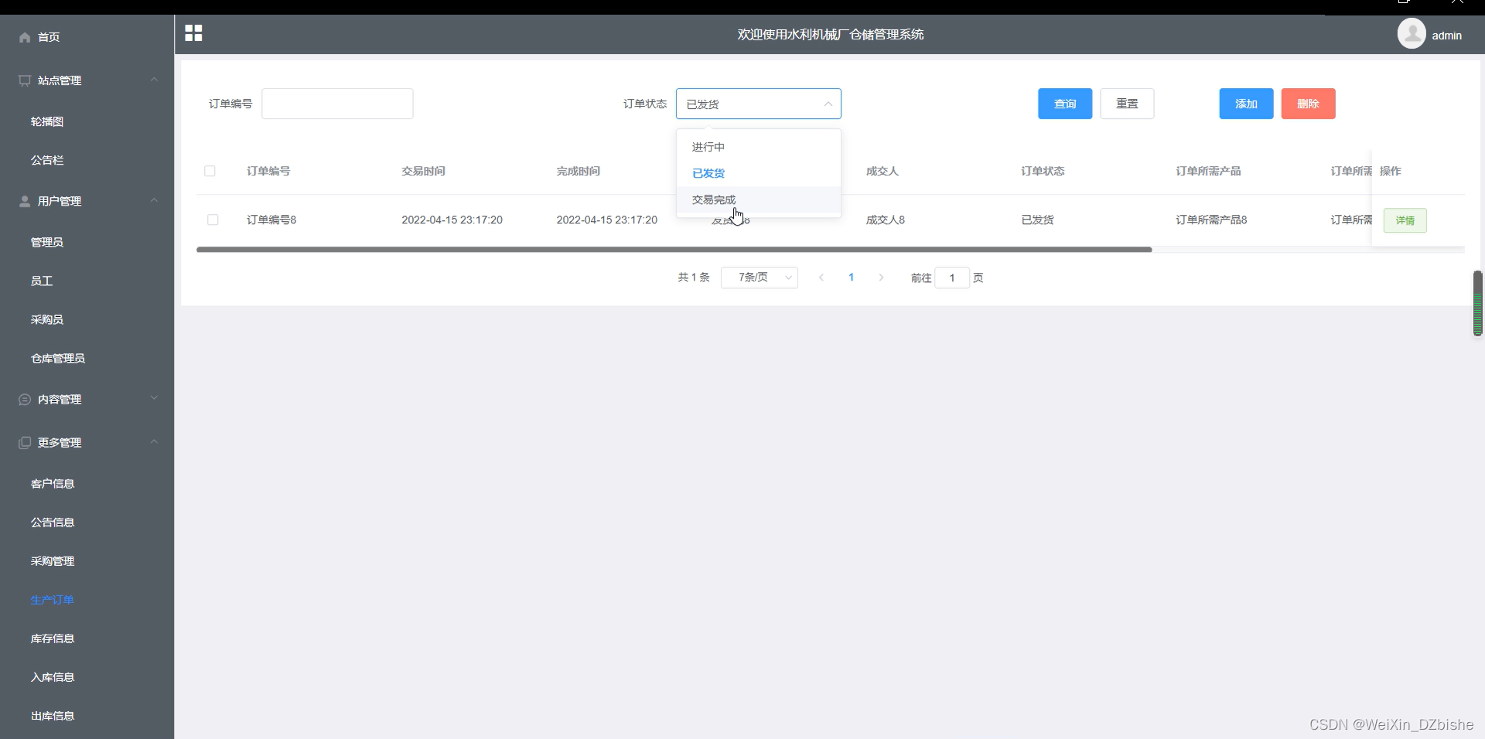Click the admin username text
1485x739 pixels.
[1446, 36]
